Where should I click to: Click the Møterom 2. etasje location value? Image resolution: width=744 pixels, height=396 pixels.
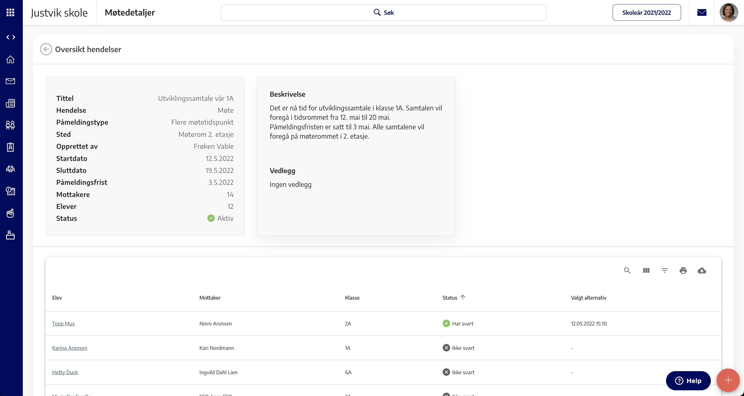point(206,135)
